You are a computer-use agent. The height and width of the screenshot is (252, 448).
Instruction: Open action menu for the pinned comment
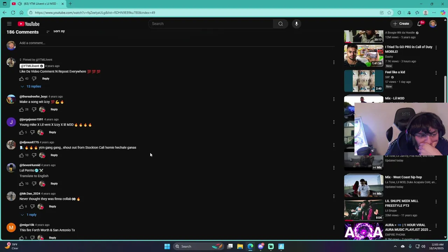coord(334,62)
